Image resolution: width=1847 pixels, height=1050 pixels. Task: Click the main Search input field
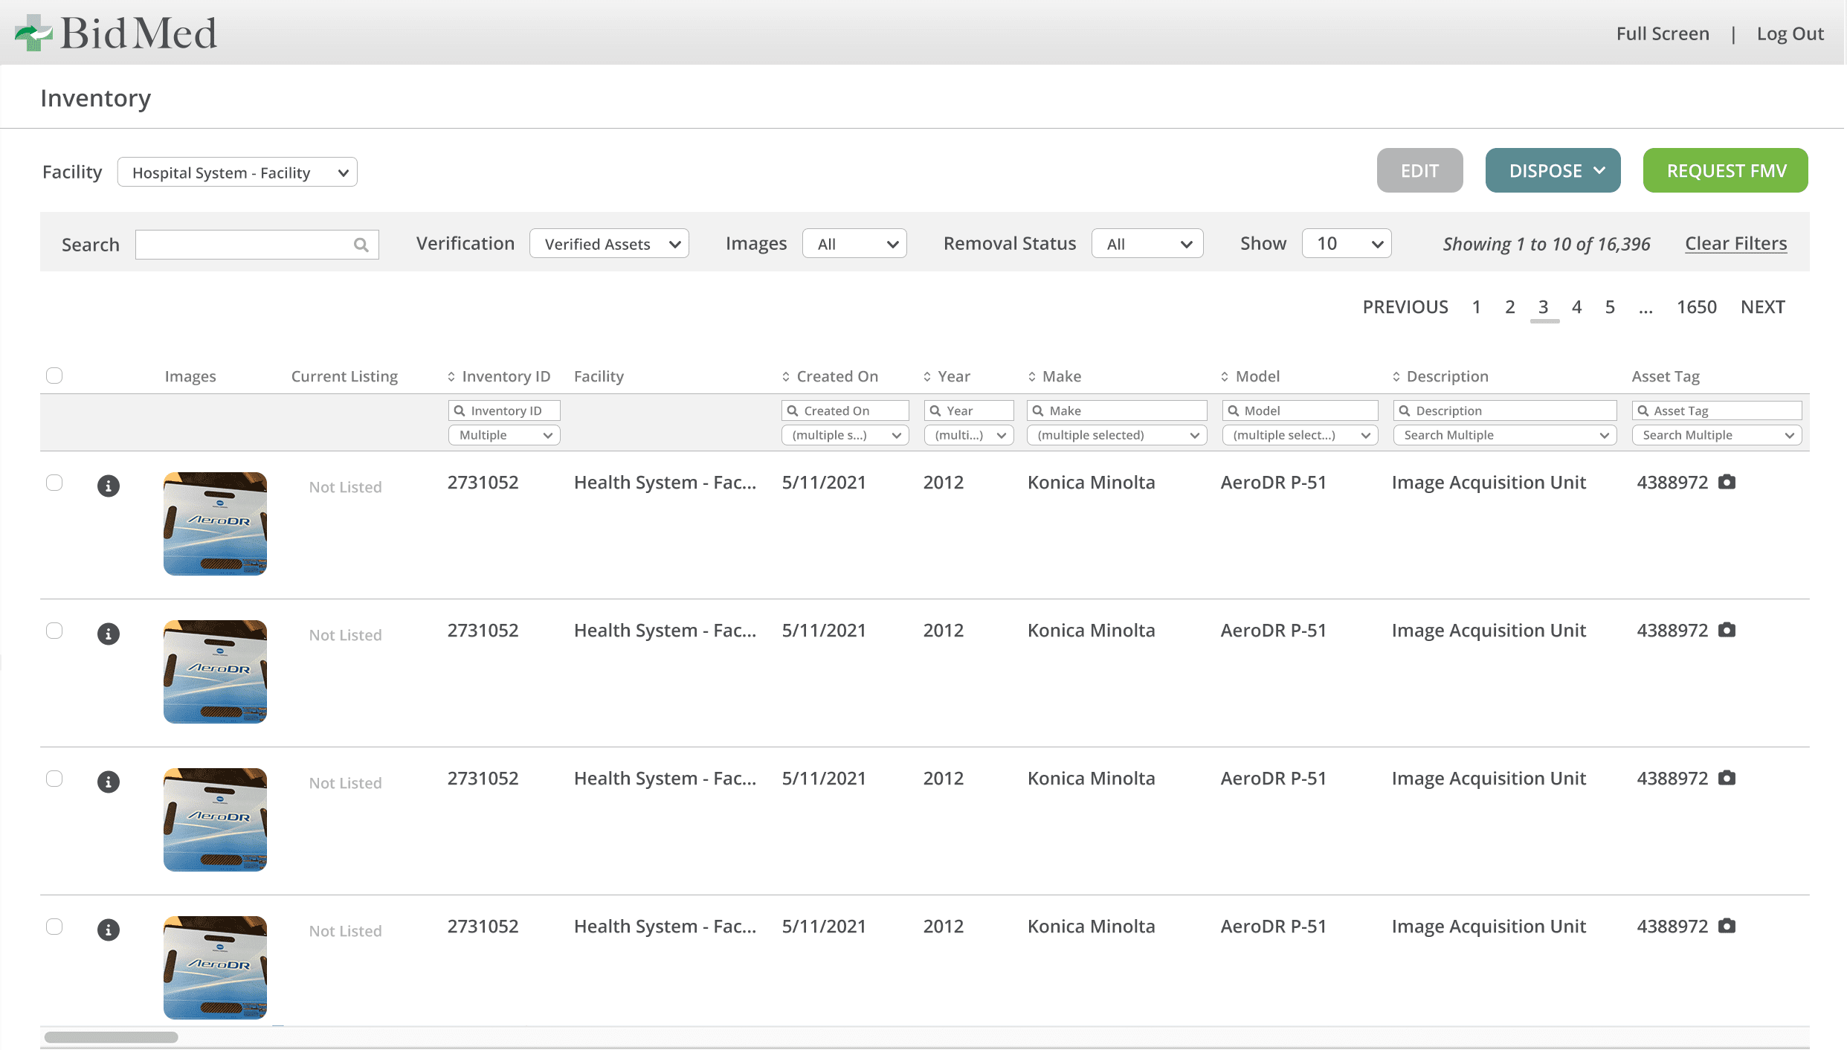[x=257, y=245]
